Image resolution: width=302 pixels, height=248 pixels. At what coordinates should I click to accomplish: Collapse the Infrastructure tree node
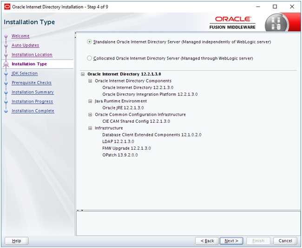click(90, 128)
